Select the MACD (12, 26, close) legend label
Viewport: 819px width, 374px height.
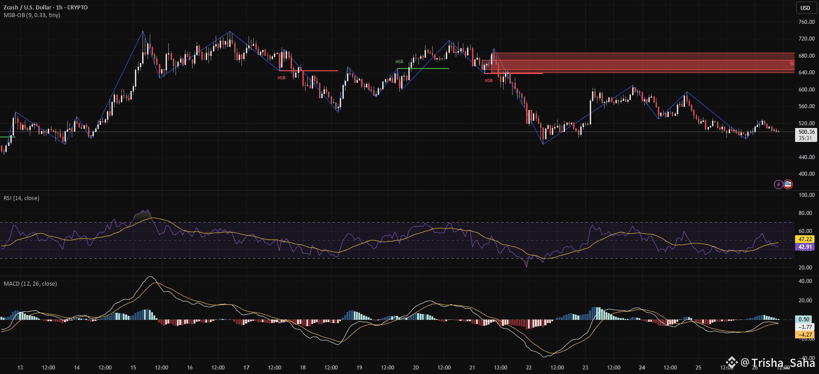(x=30, y=283)
